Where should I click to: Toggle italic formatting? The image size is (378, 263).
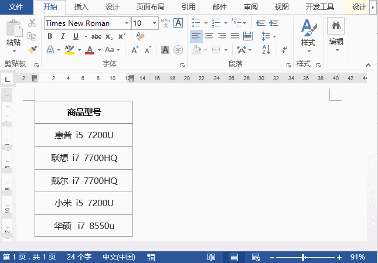[x=60, y=36]
